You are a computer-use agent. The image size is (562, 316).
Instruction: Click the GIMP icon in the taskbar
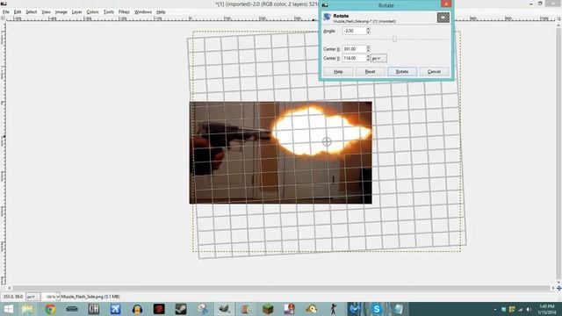pyautogui.click(x=225, y=309)
